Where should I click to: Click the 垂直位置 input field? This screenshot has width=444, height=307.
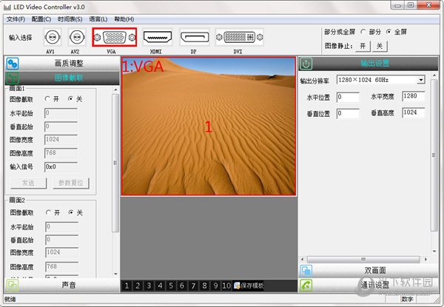[x=348, y=113]
